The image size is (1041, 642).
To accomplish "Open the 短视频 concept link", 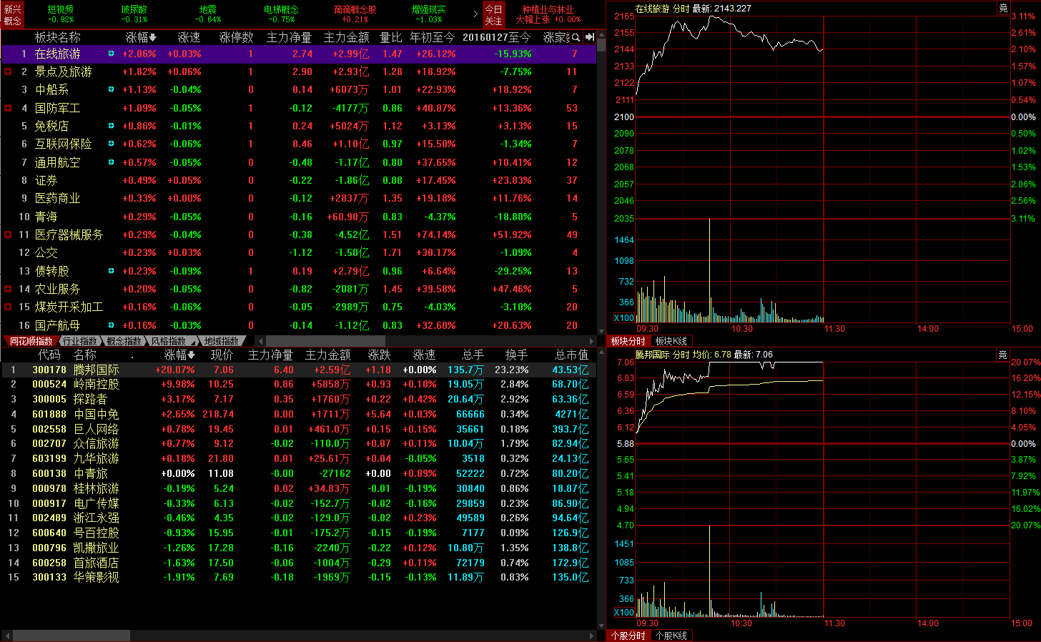I will [x=61, y=10].
